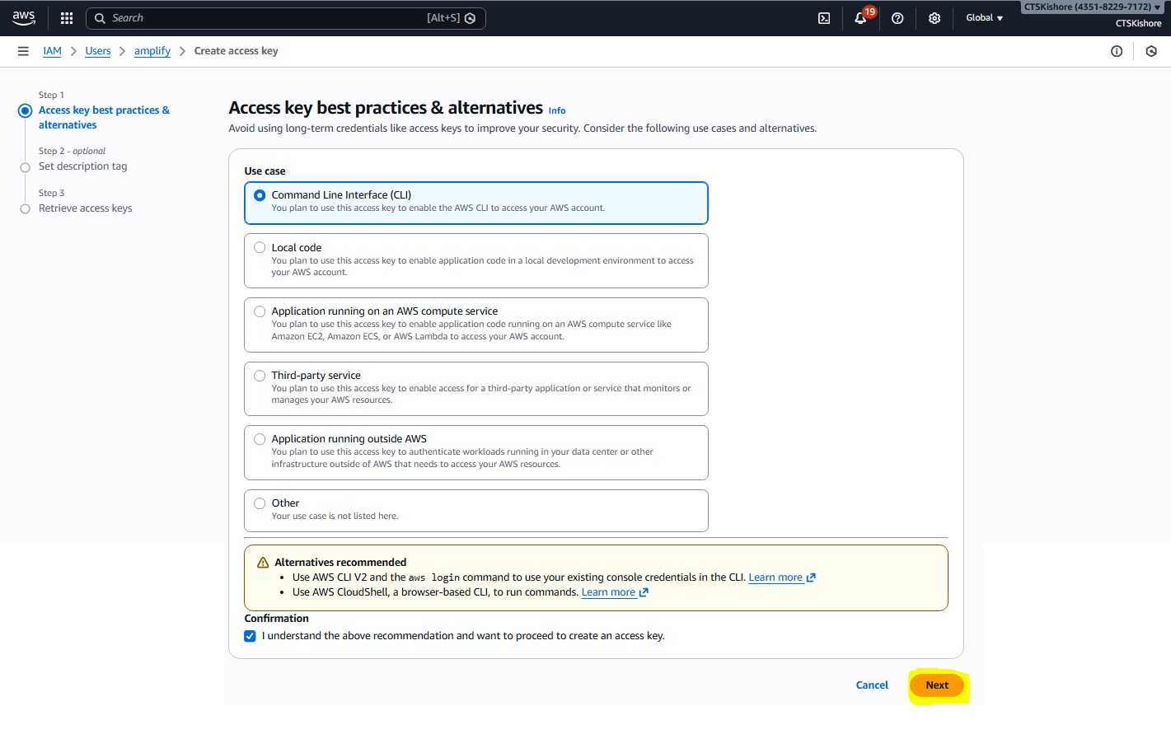Uncheck the confirmation understanding checkbox

click(x=251, y=636)
